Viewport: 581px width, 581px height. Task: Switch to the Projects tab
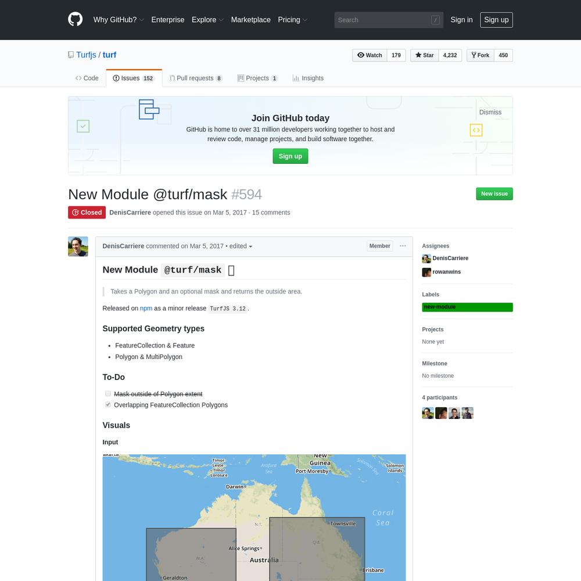tap(257, 78)
